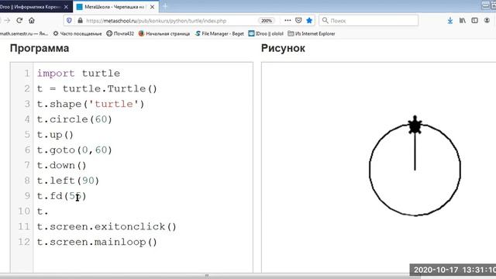Screen dimensions: 496x279
Task: Open the Firefox account avatar icon
Action: (487, 21)
